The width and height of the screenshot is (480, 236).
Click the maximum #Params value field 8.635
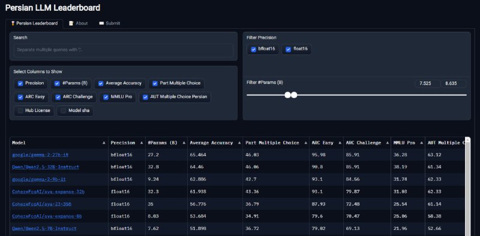(454, 84)
